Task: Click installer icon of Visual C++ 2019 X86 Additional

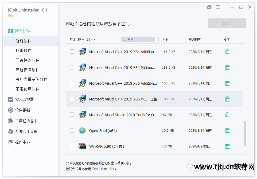Action: [x=82, y=83]
